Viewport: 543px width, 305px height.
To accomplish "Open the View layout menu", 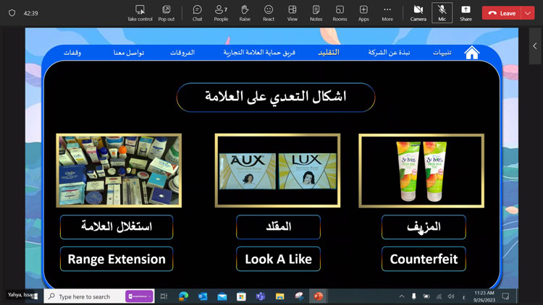I will (x=292, y=12).
